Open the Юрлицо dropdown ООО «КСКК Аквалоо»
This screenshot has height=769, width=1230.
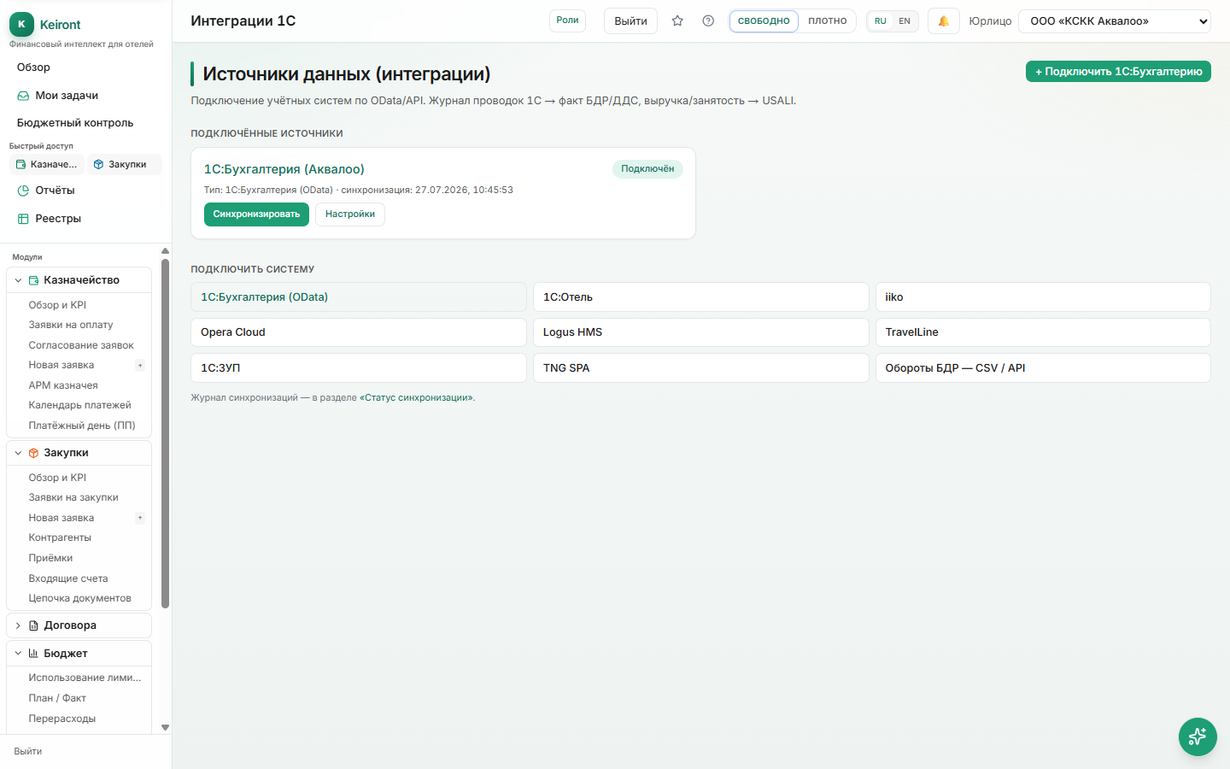(1115, 21)
